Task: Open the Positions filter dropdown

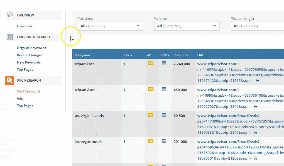Action: tap(110, 26)
